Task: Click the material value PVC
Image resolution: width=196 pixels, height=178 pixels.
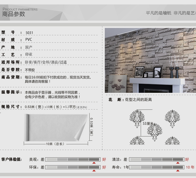Action: tap(29, 39)
